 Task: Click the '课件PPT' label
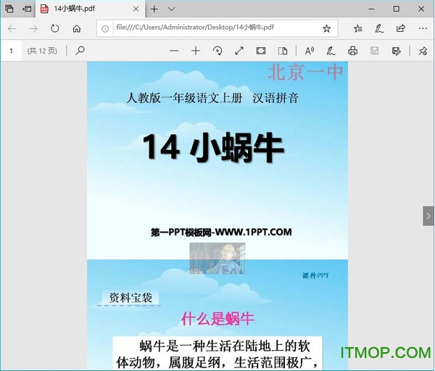point(315,275)
